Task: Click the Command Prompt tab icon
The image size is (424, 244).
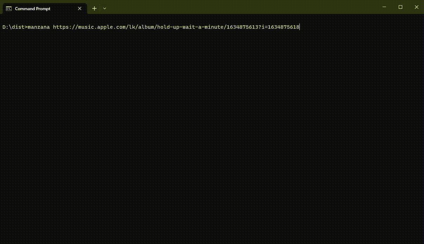Action: pyautogui.click(x=9, y=9)
